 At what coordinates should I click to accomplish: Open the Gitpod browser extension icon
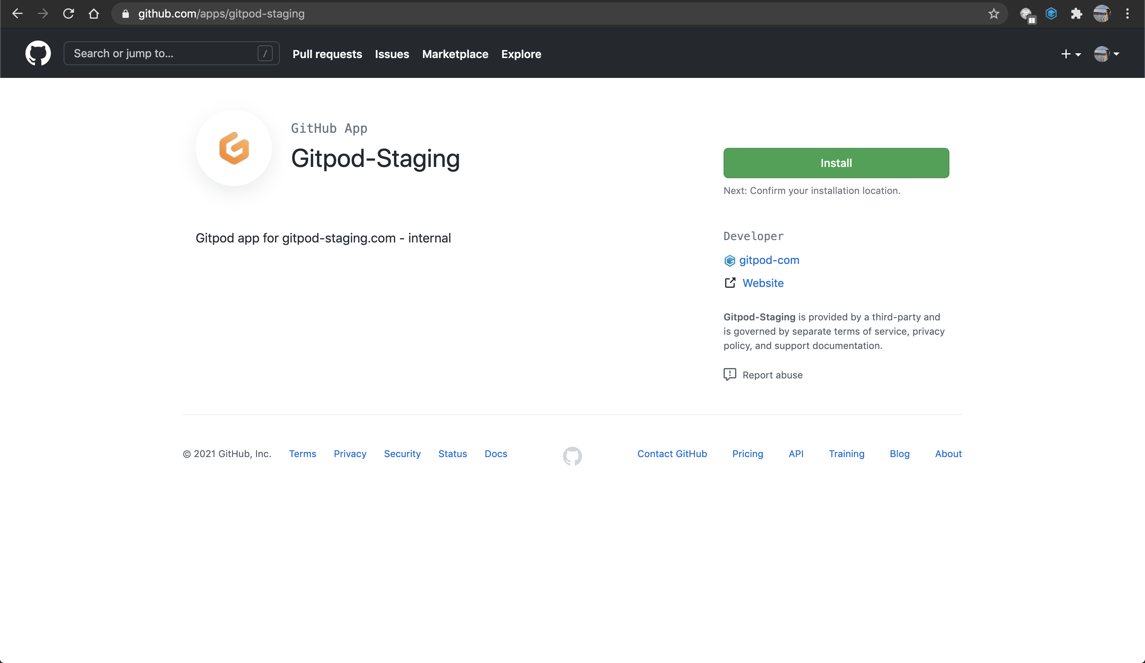coord(1051,14)
